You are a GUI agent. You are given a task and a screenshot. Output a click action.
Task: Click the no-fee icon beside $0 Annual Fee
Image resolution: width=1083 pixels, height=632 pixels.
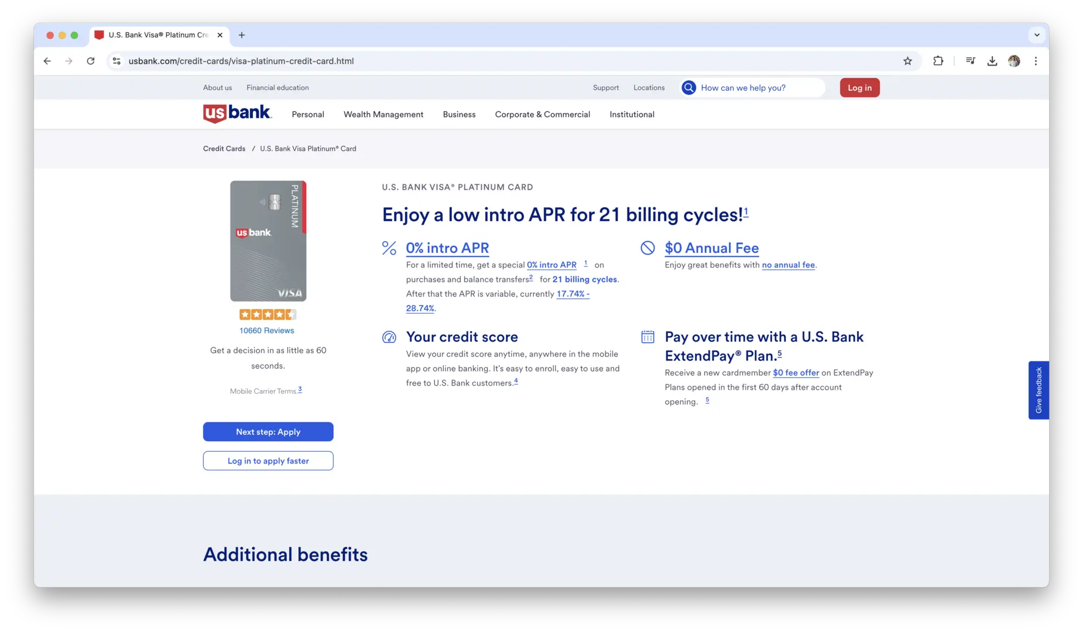(x=647, y=248)
